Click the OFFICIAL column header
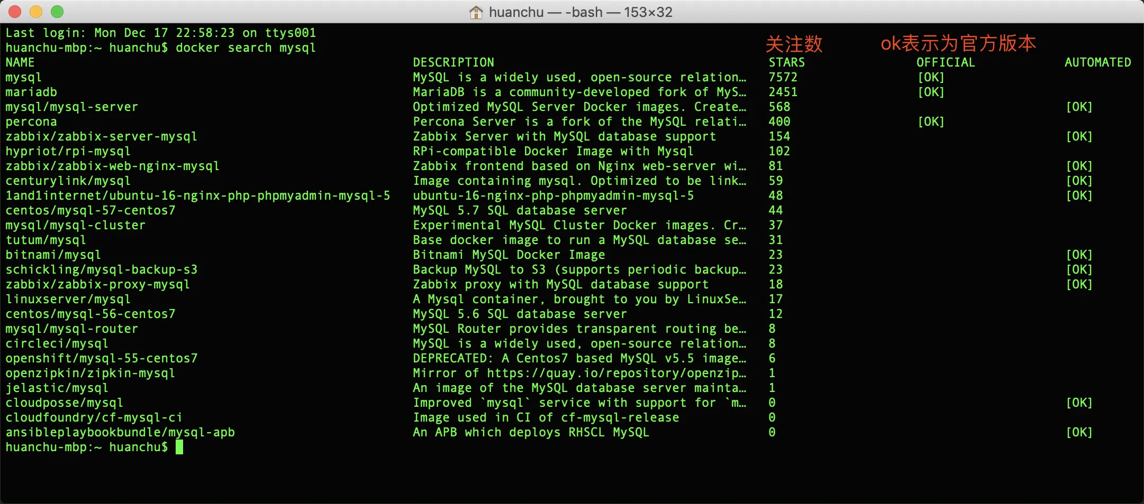 946,62
